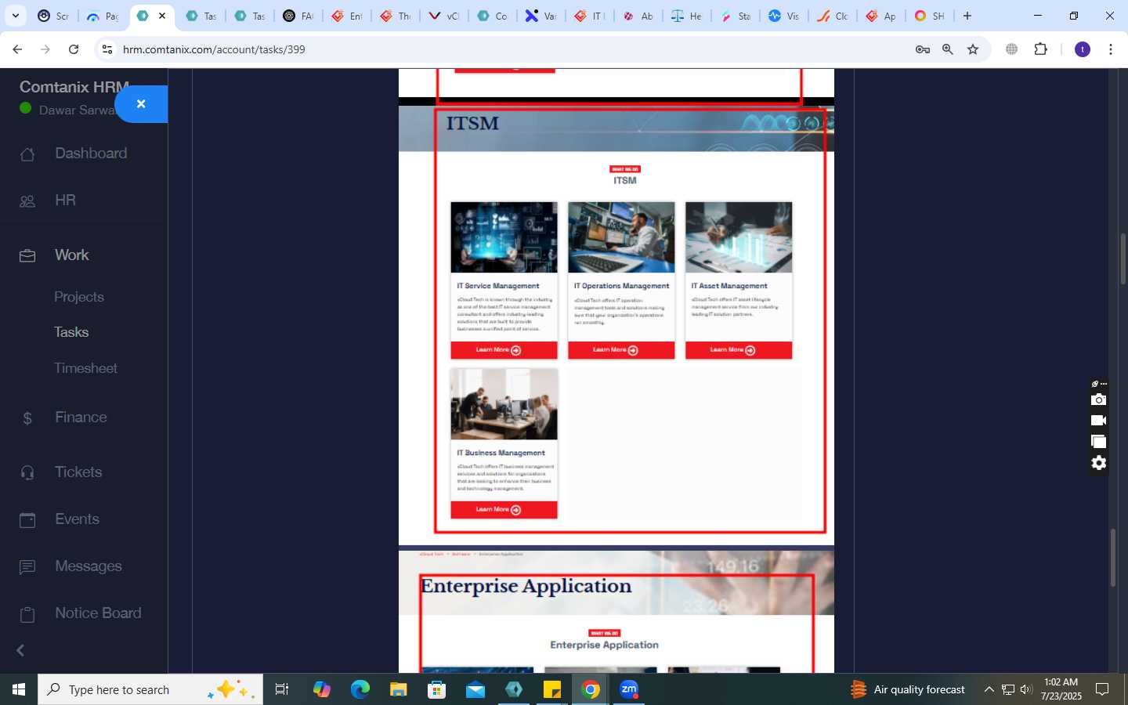Image resolution: width=1128 pixels, height=705 pixels.
Task: Click the Messages chat icon
Action: [27, 567]
